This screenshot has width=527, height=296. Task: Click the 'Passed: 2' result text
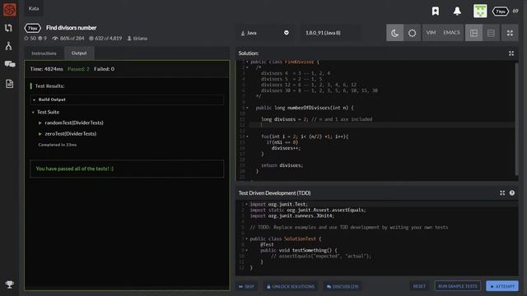coord(78,69)
